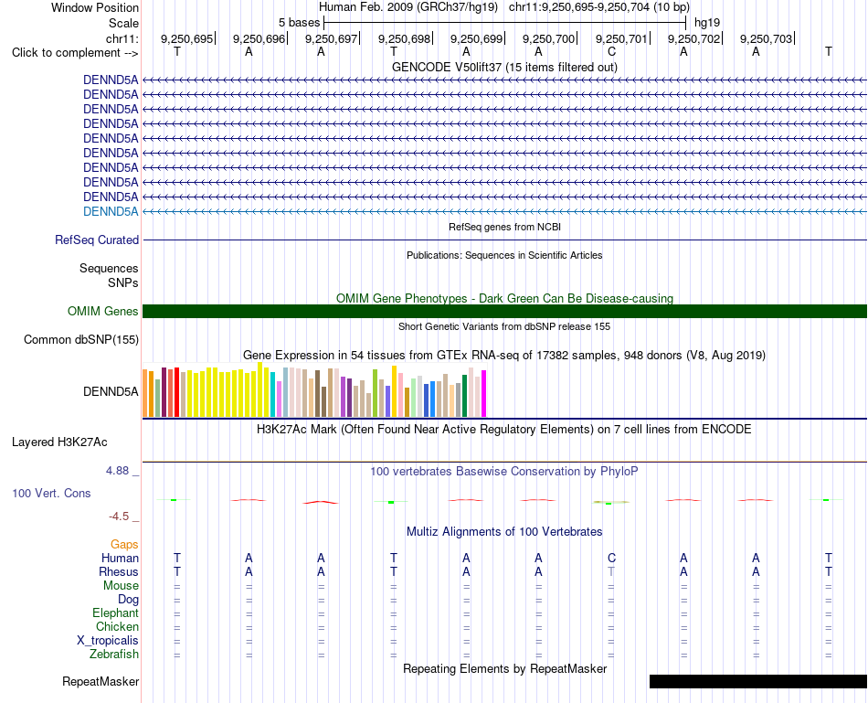This screenshot has height=703, width=868.
Task: Open '100 vertebrates Basewise Conservation by PhyloP' title
Action: pos(504,472)
